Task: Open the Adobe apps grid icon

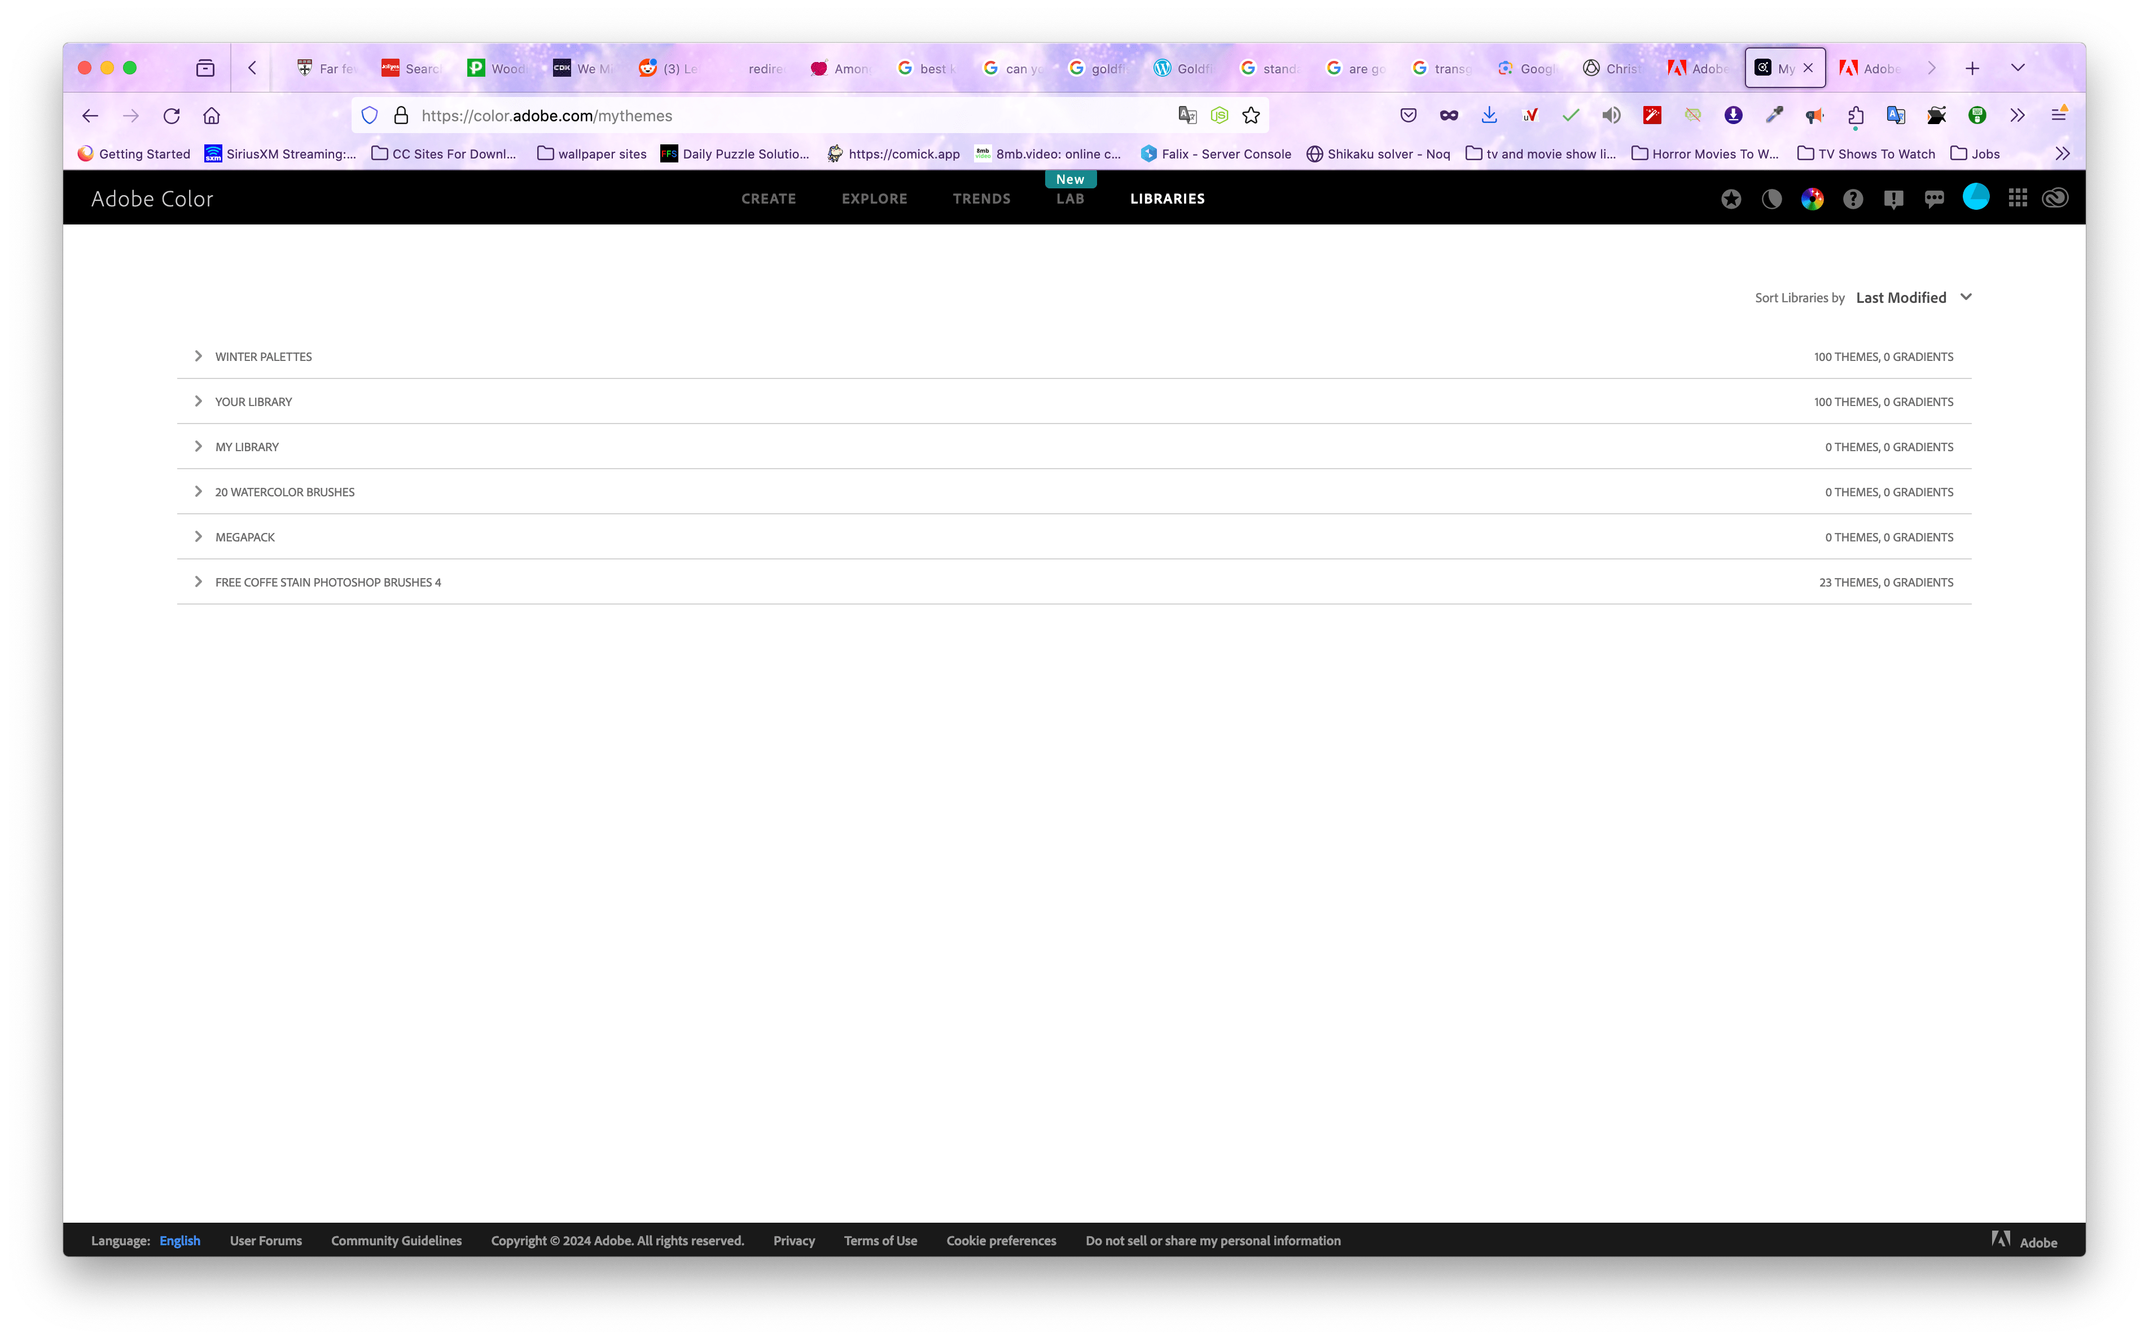Action: click(2018, 199)
